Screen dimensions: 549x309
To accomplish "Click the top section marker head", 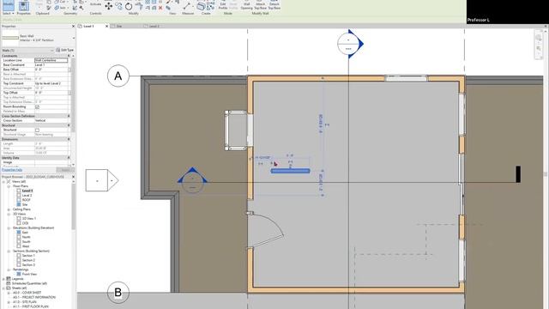I will coord(350,44).
